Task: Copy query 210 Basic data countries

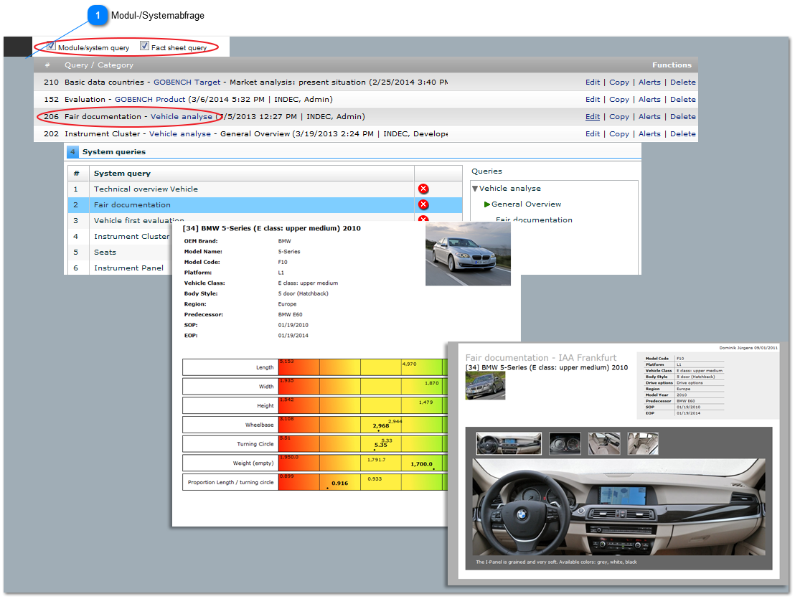Action: (619, 82)
